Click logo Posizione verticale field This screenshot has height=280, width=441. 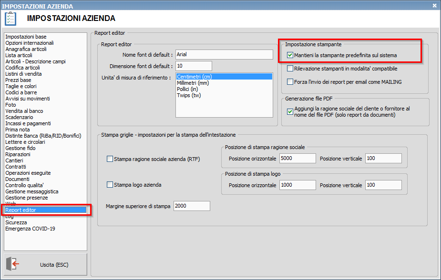tap(383, 185)
